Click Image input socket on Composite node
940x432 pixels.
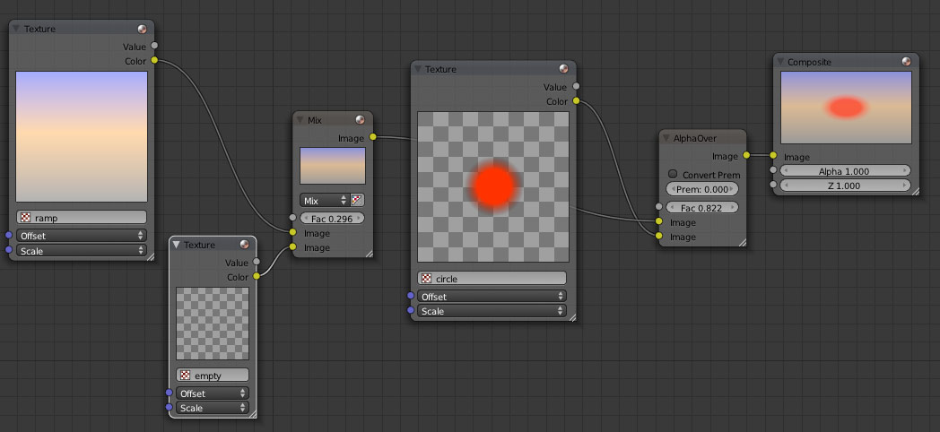click(773, 155)
